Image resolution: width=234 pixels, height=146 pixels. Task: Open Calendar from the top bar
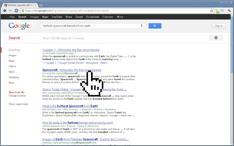click(x=108, y=17)
